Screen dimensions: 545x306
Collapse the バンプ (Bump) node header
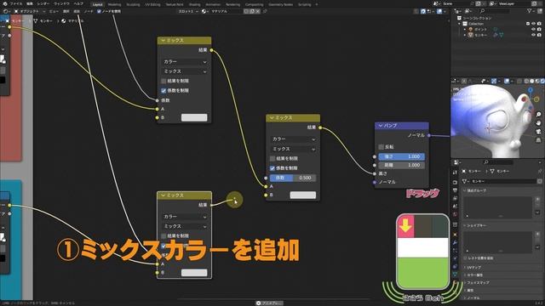[x=381, y=126]
